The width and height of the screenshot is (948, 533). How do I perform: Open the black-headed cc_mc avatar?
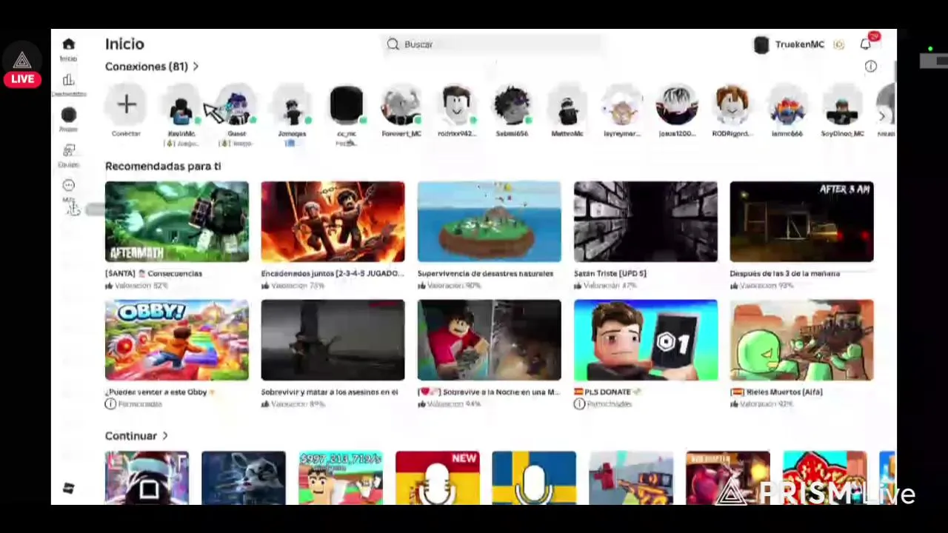pos(347,104)
